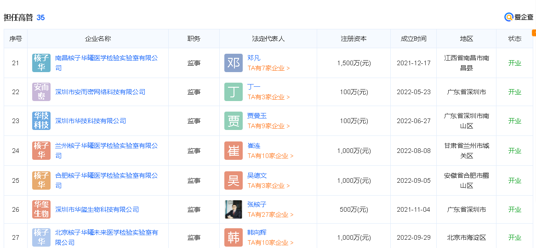Open 合肥核子华曦医学检验实验室有限公司 link
Viewport: 536px width, 248px height.
point(106,180)
